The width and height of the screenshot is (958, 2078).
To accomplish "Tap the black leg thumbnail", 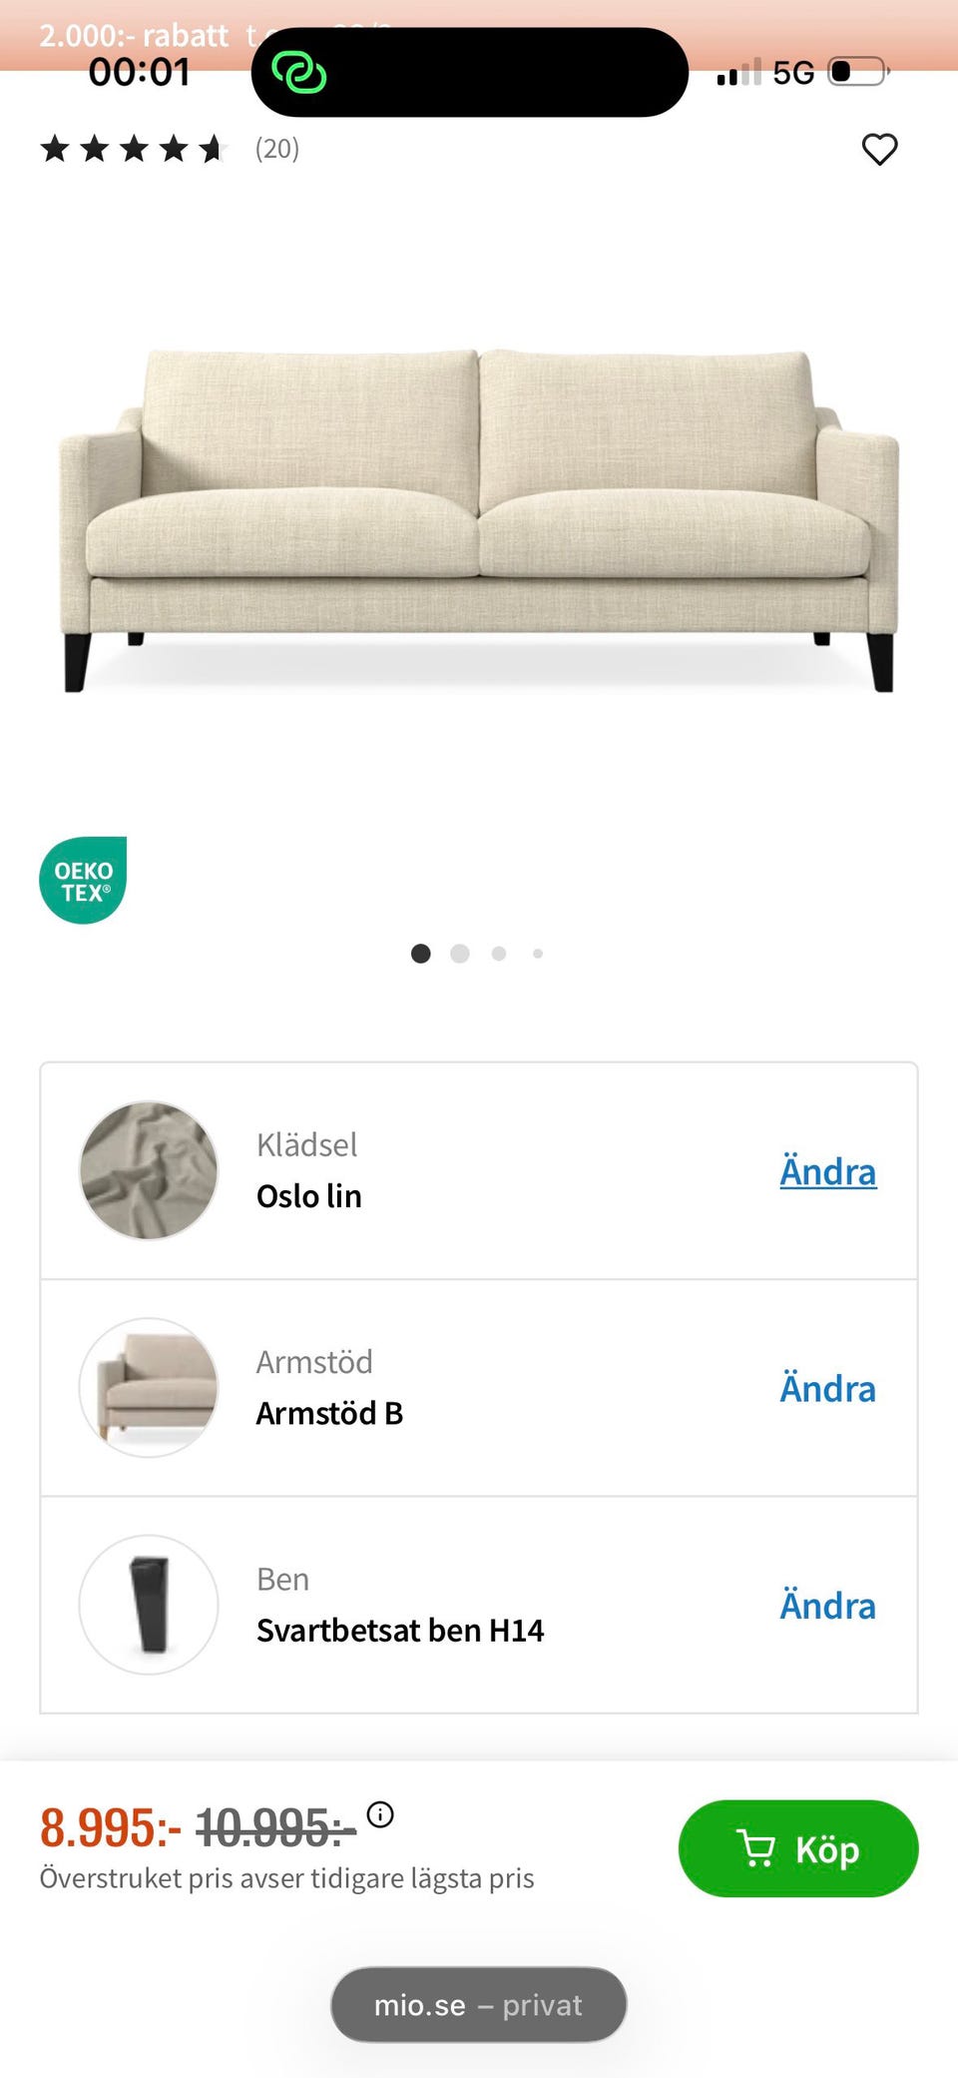I will tap(149, 1604).
